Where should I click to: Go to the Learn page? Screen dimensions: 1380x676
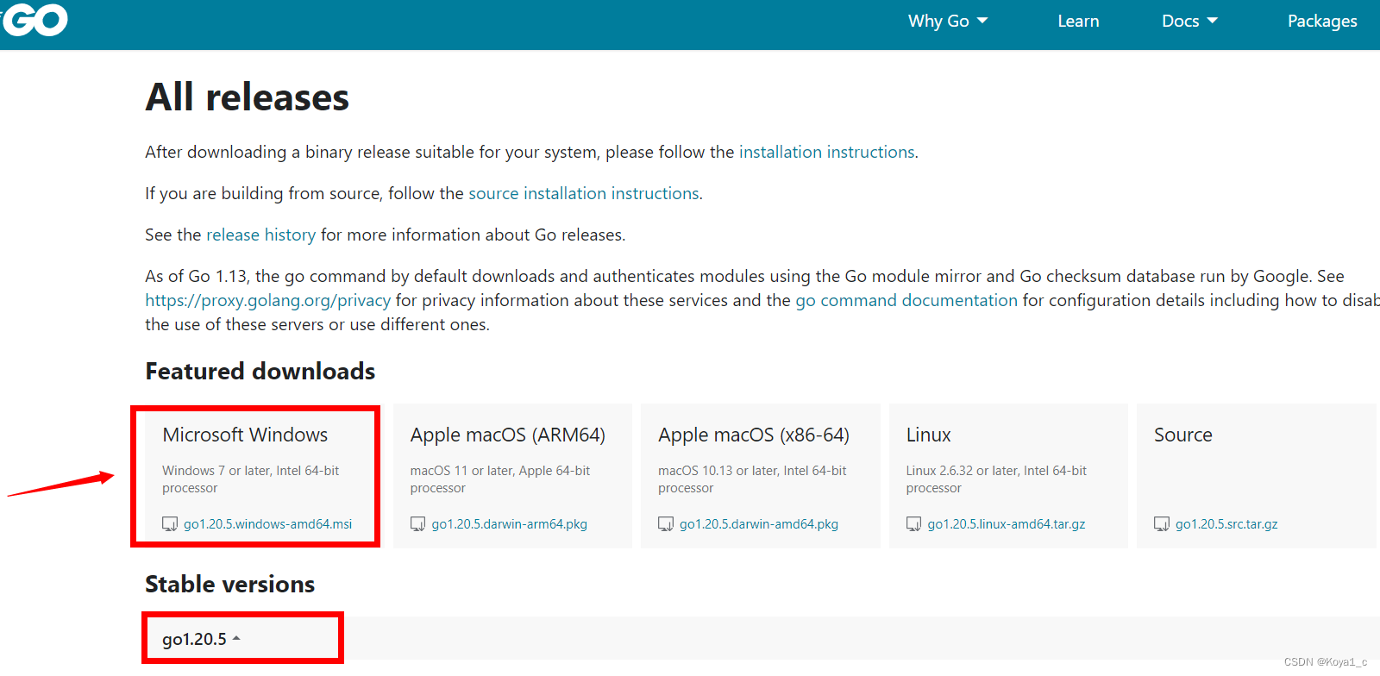coord(1078,21)
